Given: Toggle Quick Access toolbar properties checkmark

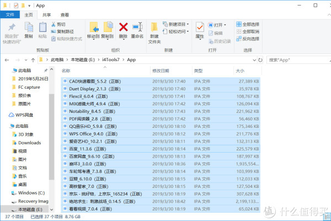Looking at the screenshot, I should (16, 6).
